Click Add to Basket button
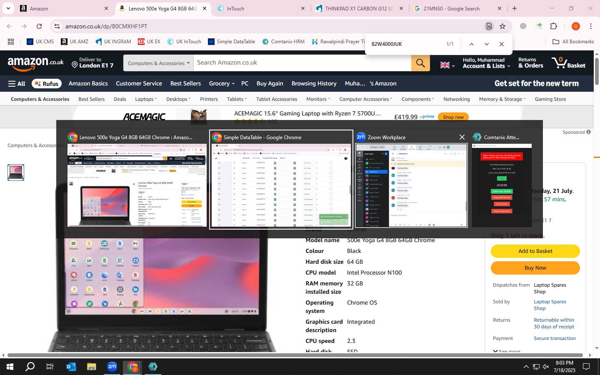The width and height of the screenshot is (600, 375). point(535,251)
